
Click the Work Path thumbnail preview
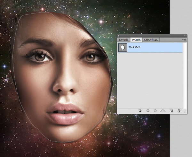123,47
